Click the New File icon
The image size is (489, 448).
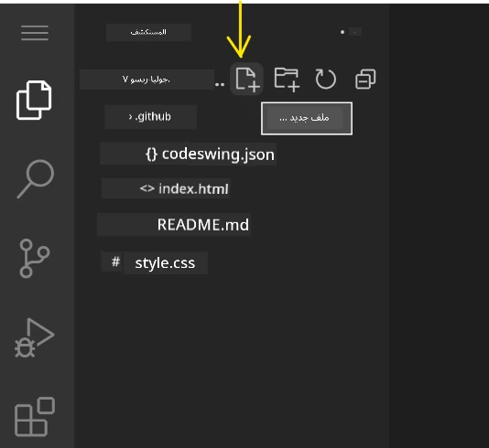(x=246, y=79)
